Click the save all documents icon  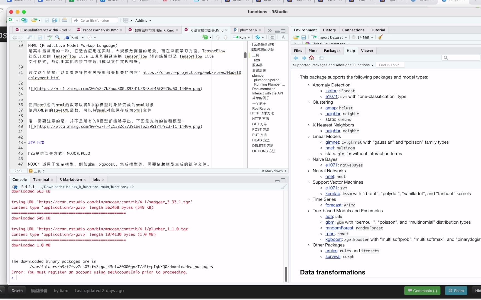click(55, 20)
